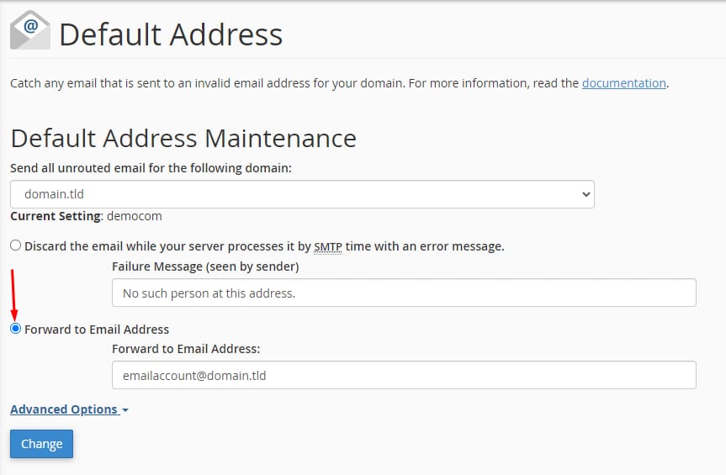The height and width of the screenshot is (475, 726).
Task: Open the domain.tld dropdown list
Action: pyautogui.click(x=302, y=194)
